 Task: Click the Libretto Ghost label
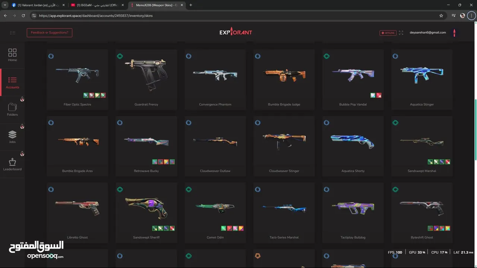click(78, 237)
